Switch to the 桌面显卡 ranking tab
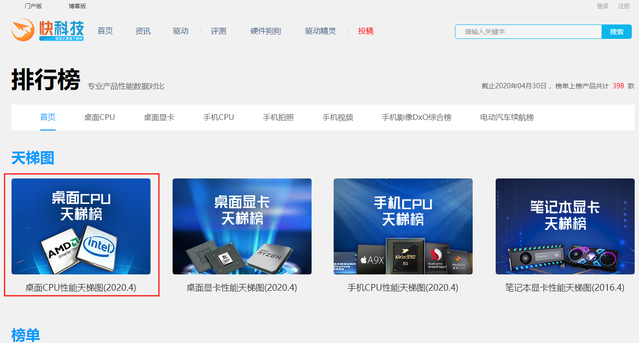Image resolution: width=639 pixels, height=343 pixels. point(159,117)
